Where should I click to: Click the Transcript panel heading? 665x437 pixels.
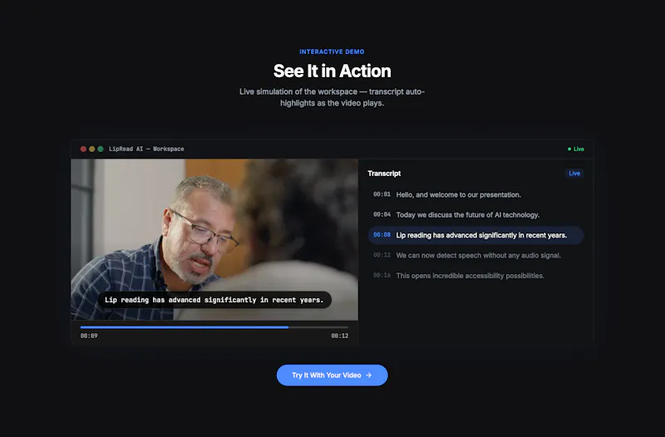pyautogui.click(x=384, y=174)
